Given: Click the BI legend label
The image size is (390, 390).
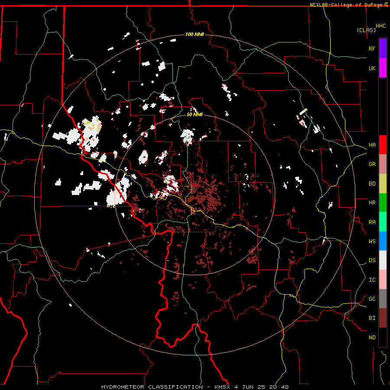Looking at the screenshot, I should point(372,318).
